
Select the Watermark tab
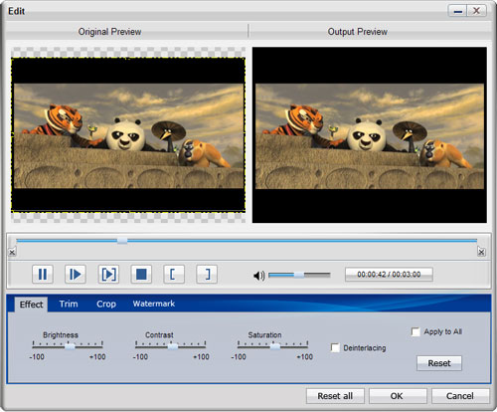click(154, 304)
